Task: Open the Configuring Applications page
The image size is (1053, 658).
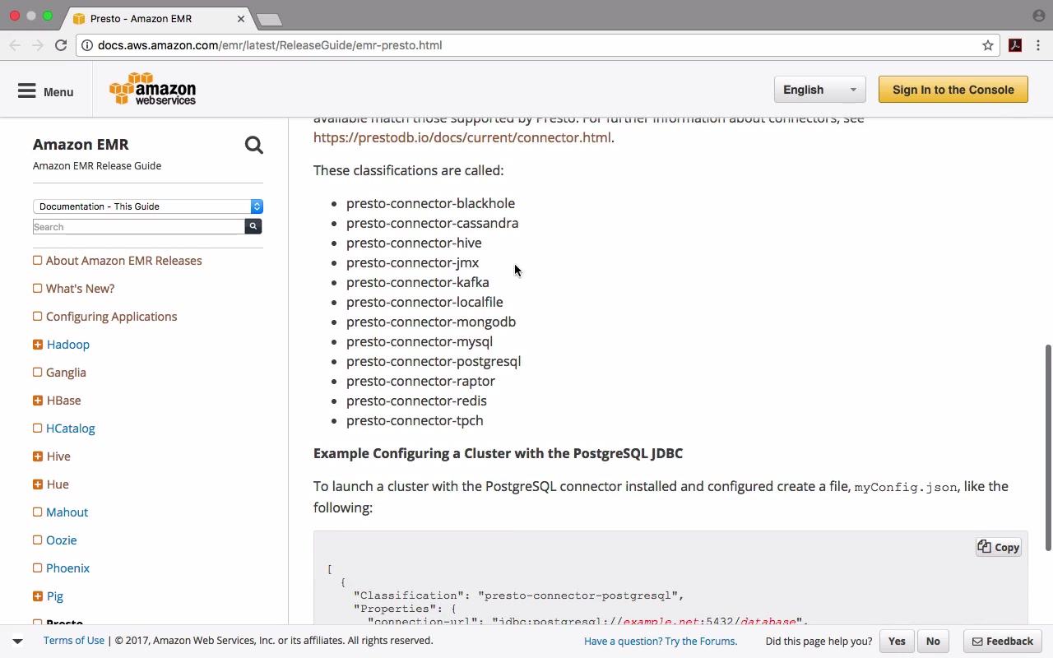Action: [x=111, y=317]
